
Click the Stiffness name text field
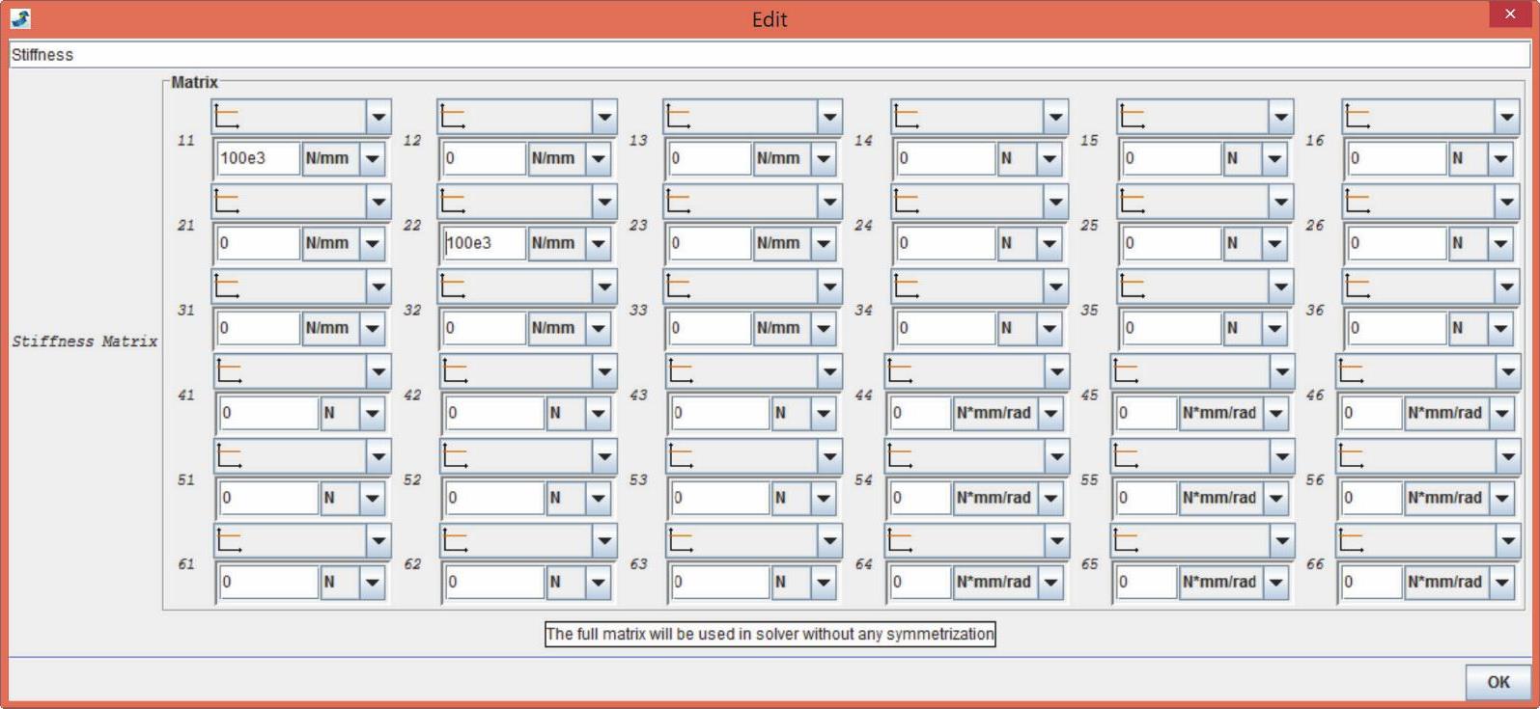tap(769, 55)
